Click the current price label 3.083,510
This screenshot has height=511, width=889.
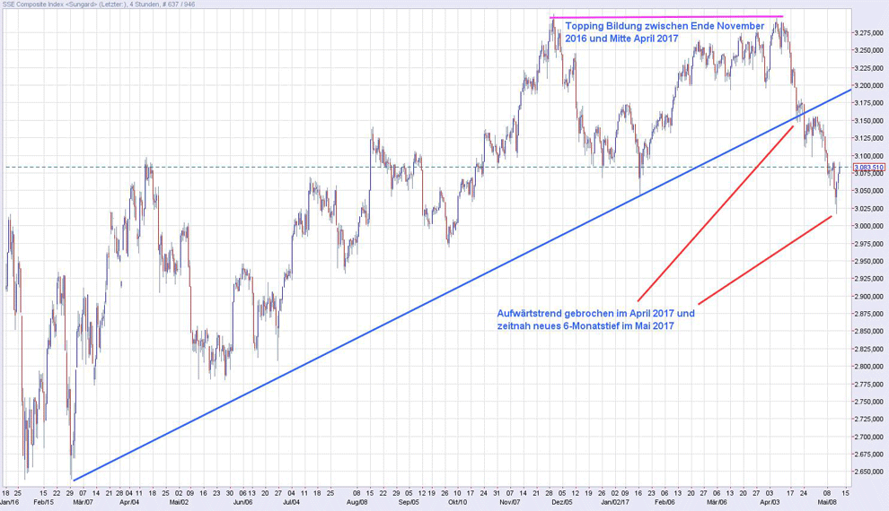867,168
